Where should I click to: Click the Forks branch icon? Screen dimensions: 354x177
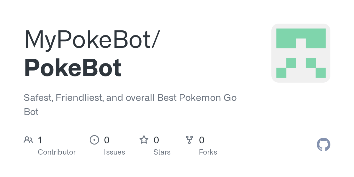tap(189, 140)
